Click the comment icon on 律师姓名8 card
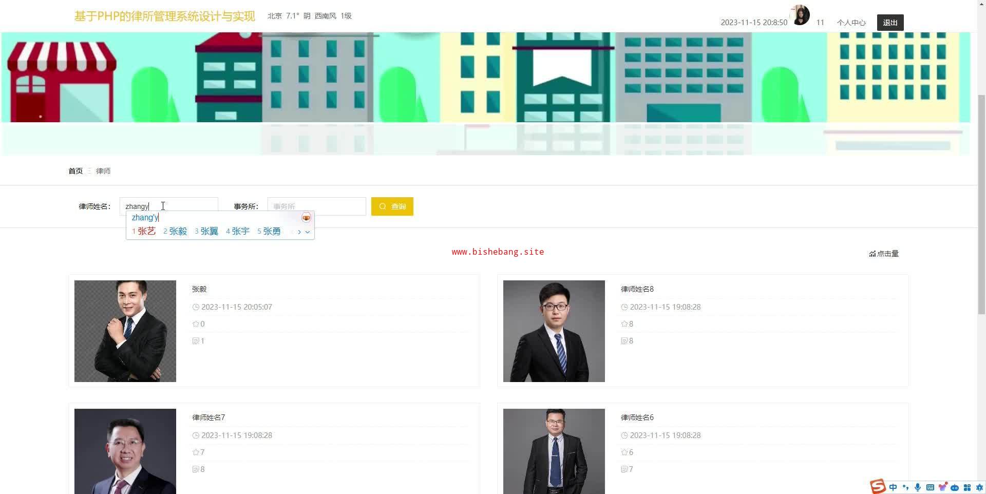Image resolution: width=986 pixels, height=494 pixels. point(624,341)
